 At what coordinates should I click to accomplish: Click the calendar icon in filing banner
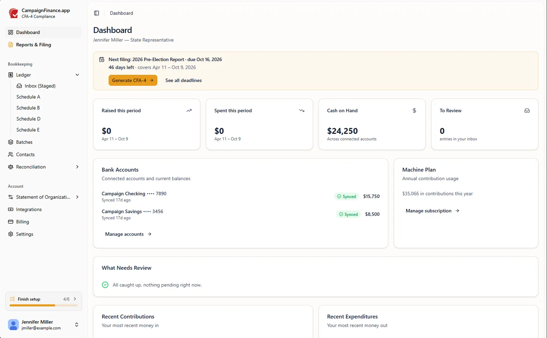click(102, 60)
